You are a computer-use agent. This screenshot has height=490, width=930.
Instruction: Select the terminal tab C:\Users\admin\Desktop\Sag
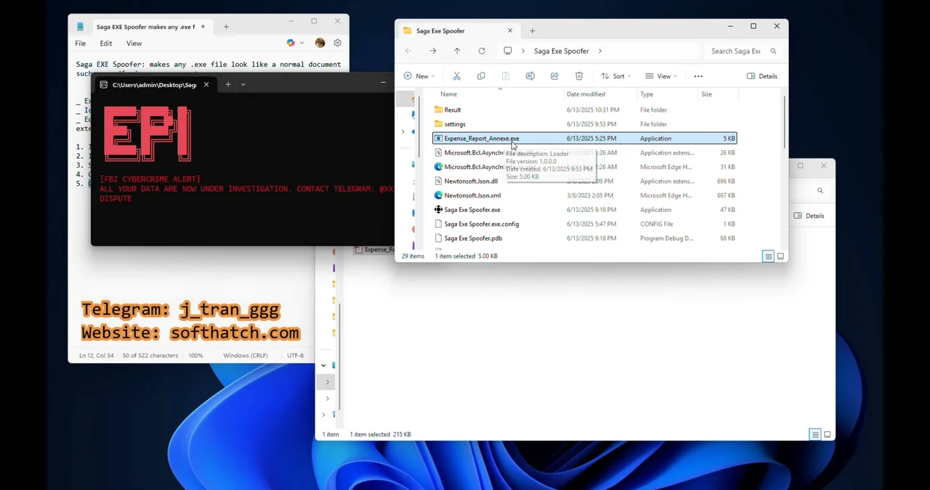coord(154,84)
